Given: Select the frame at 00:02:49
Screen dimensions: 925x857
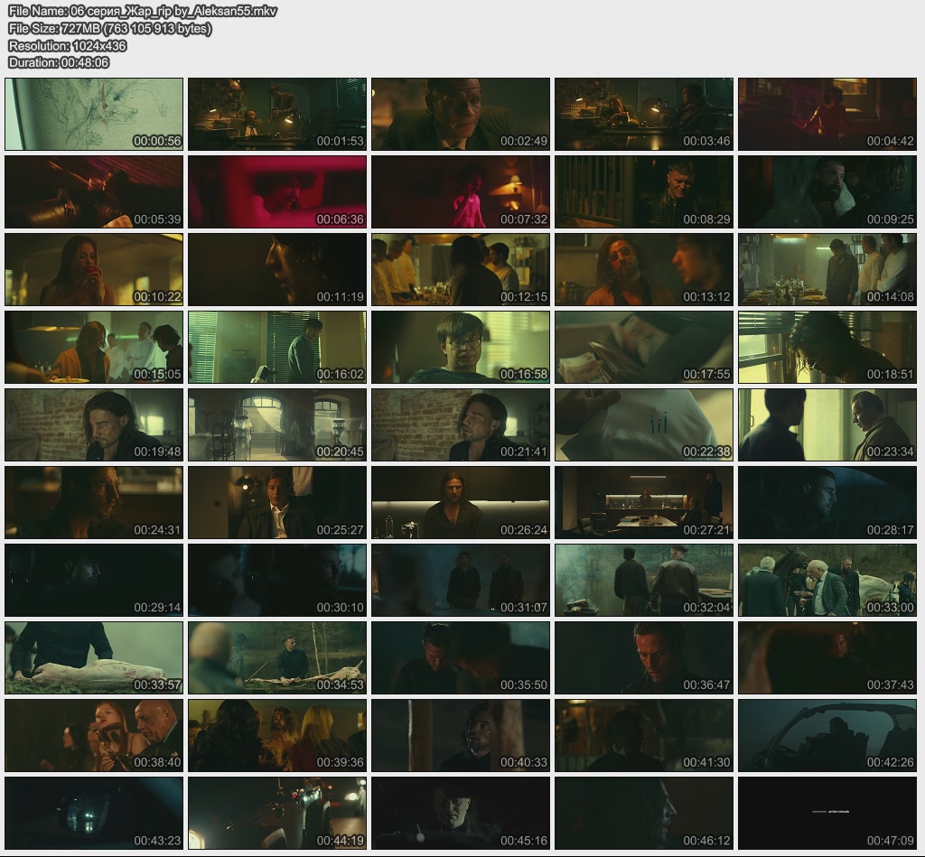Looking at the screenshot, I should pyautogui.click(x=461, y=114).
